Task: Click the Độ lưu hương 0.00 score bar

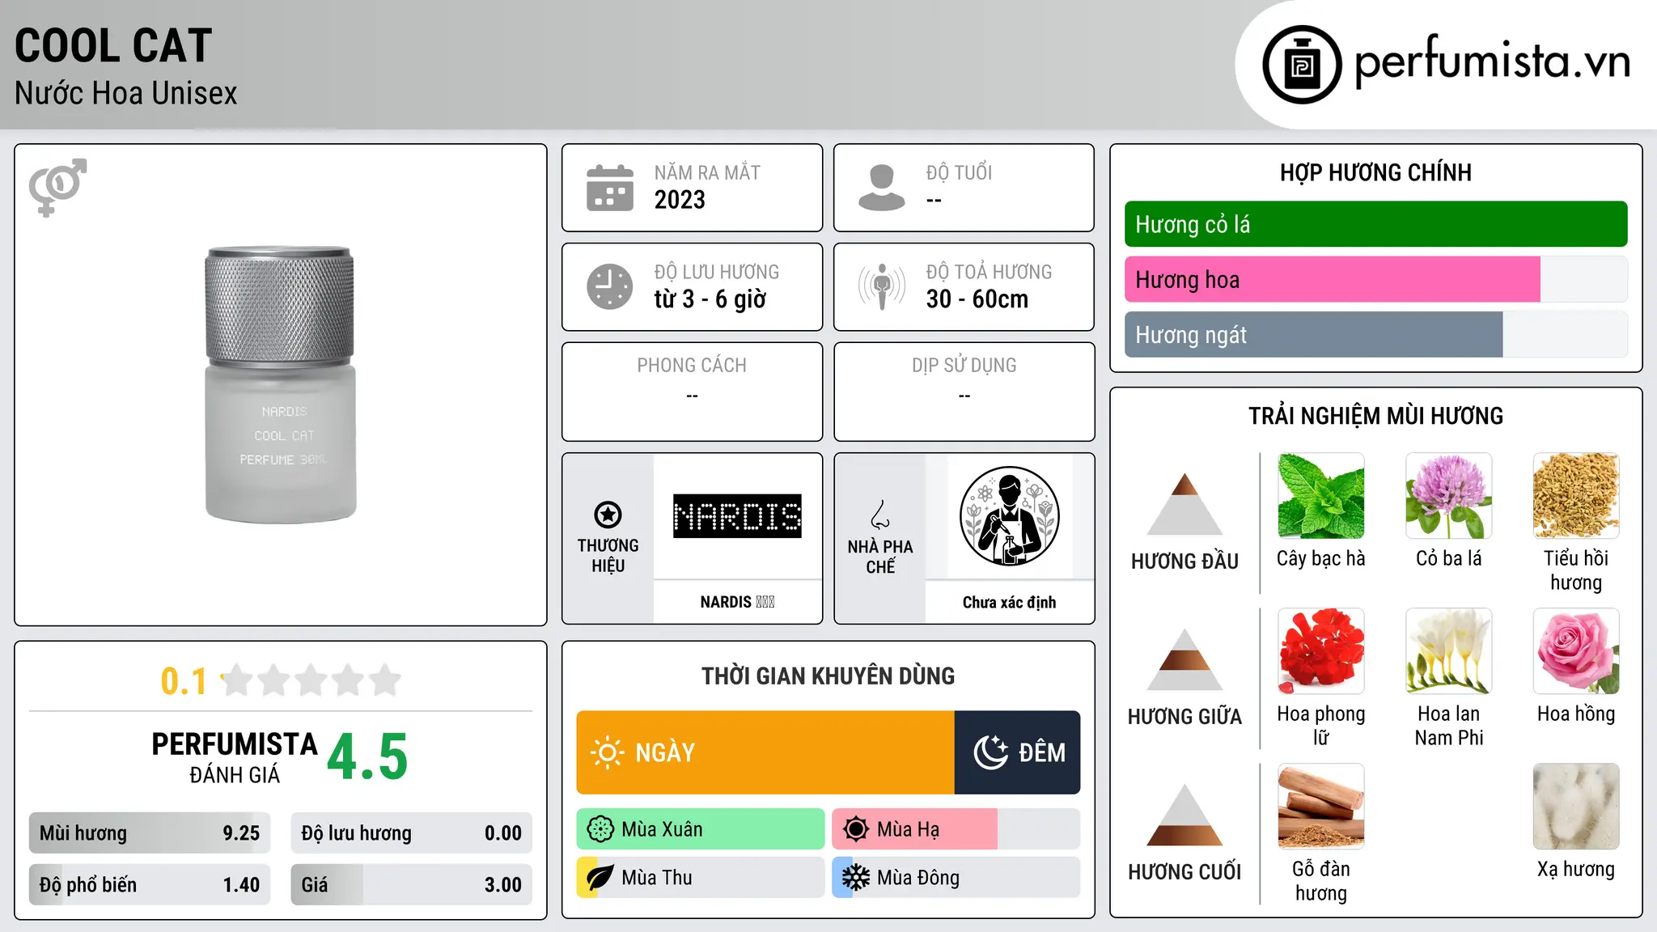Action: [412, 833]
